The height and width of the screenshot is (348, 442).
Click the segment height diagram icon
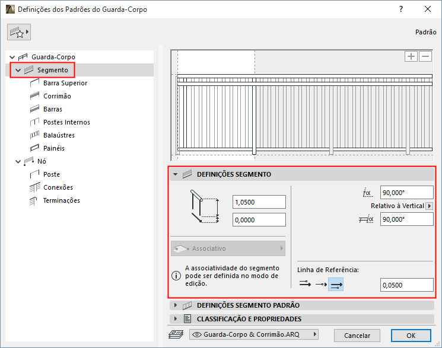205,206
